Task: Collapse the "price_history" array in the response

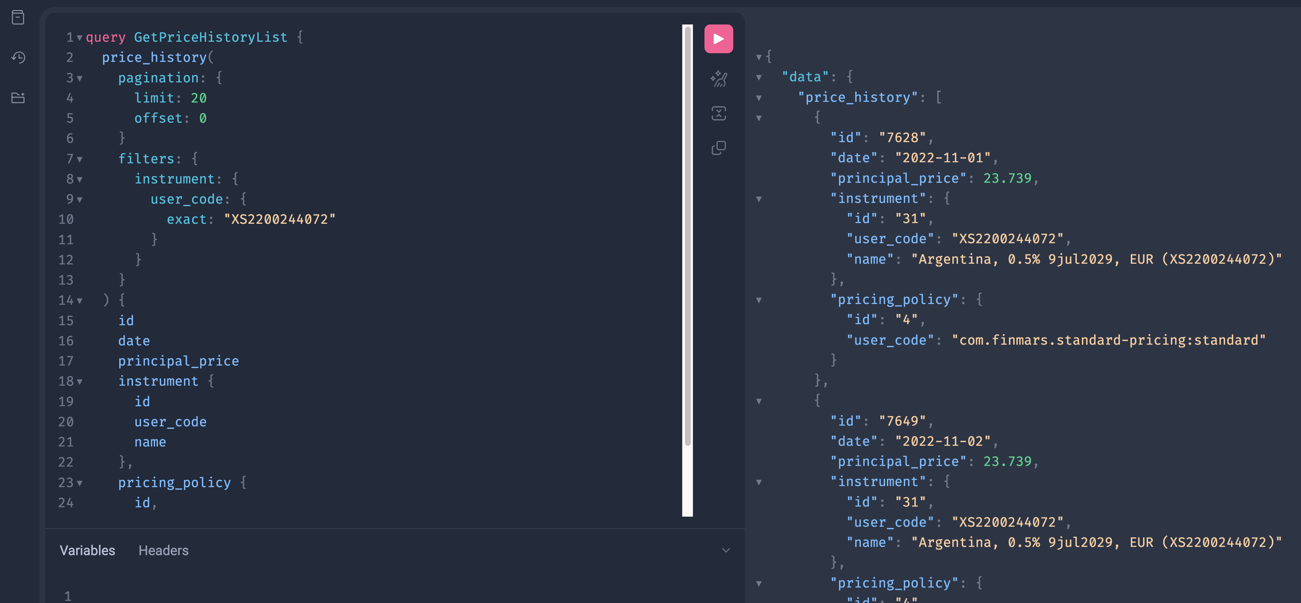Action: coord(758,98)
